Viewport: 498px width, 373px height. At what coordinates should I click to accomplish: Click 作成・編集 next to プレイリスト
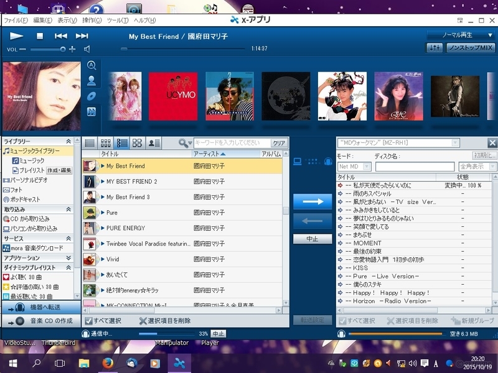pyautogui.click(x=60, y=170)
